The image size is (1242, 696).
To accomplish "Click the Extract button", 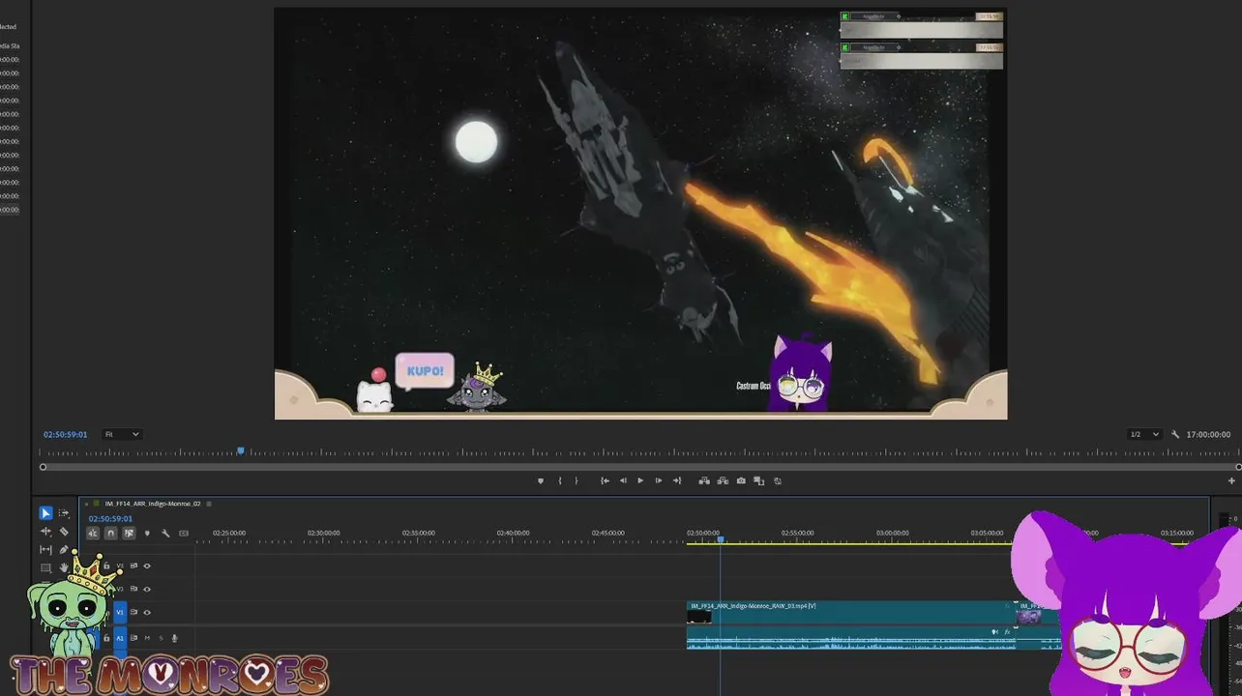I will pyautogui.click(x=723, y=480).
